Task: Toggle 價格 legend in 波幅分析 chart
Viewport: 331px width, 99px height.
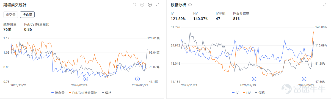Action: tap(260, 93)
